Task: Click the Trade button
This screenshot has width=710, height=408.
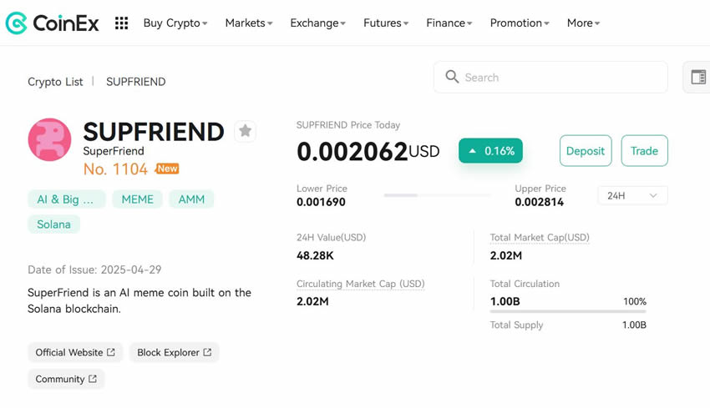Action: 644,151
